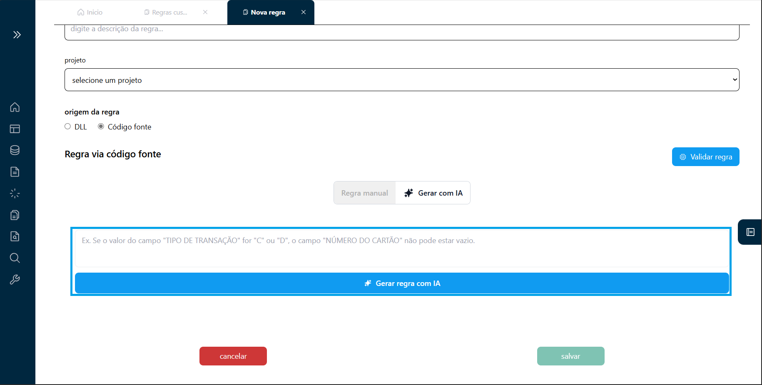Image resolution: width=762 pixels, height=385 pixels.
Task: Open the database icon in the sidebar
Action: tap(15, 150)
